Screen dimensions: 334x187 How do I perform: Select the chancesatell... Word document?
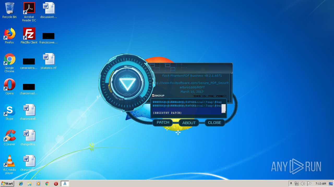coord(29,112)
